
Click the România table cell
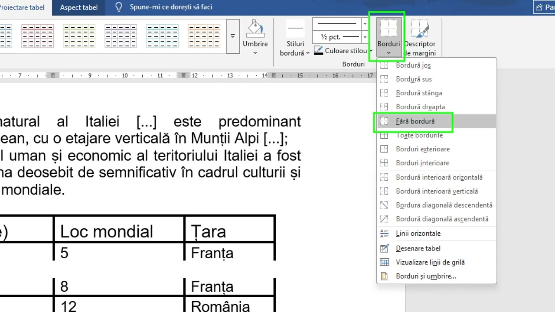230,305
